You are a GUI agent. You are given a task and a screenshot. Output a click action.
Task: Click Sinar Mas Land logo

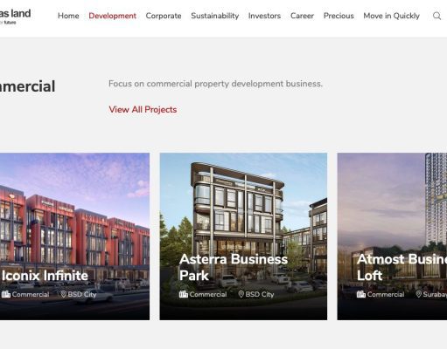tap(15, 17)
